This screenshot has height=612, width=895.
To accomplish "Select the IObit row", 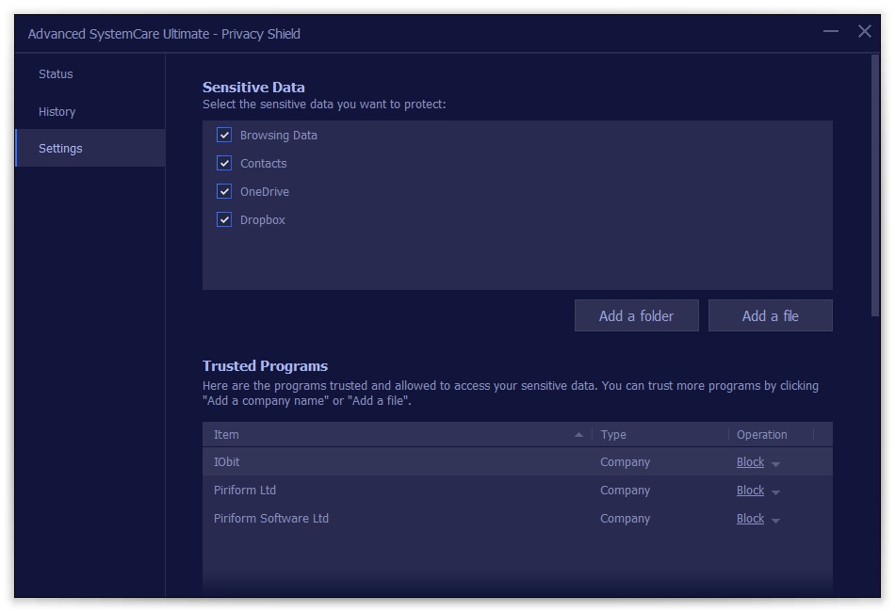I will pos(517,462).
